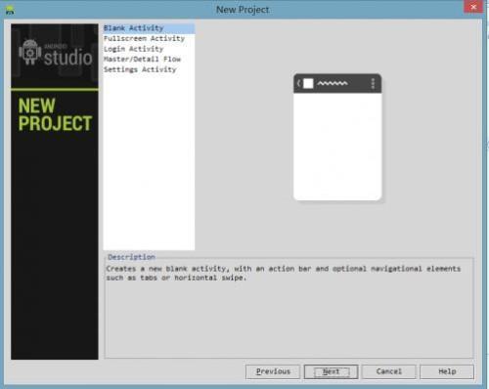Close the New Project dialog
Image resolution: width=489 pixels, height=389 pixels.
click(473, 7)
